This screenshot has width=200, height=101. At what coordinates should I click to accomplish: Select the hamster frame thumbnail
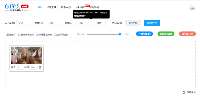[26, 55]
